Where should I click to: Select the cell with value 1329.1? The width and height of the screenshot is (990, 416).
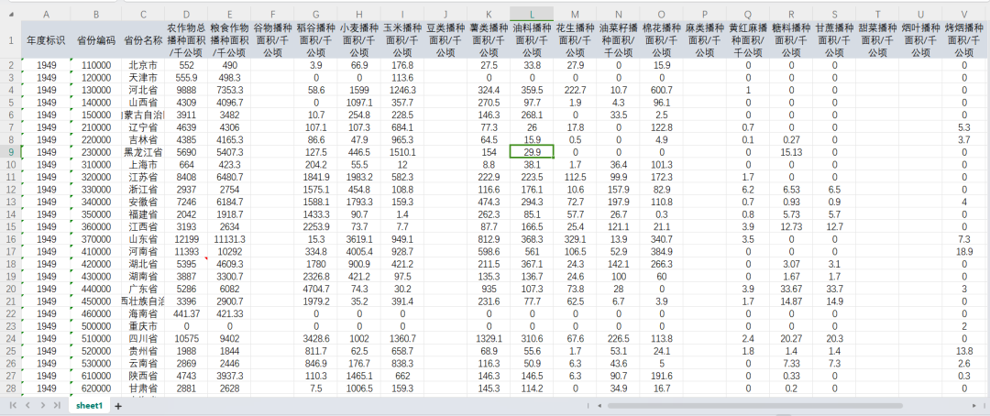(x=489, y=338)
